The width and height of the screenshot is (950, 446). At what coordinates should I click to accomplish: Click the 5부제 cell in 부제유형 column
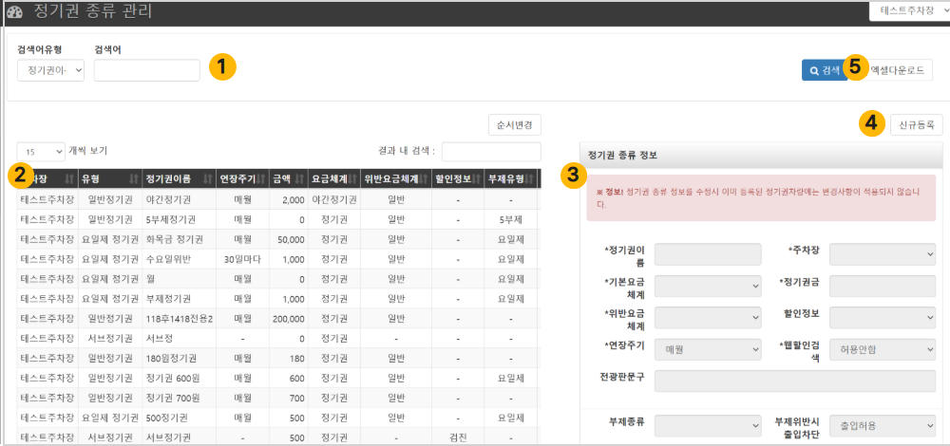[x=511, y=219]
